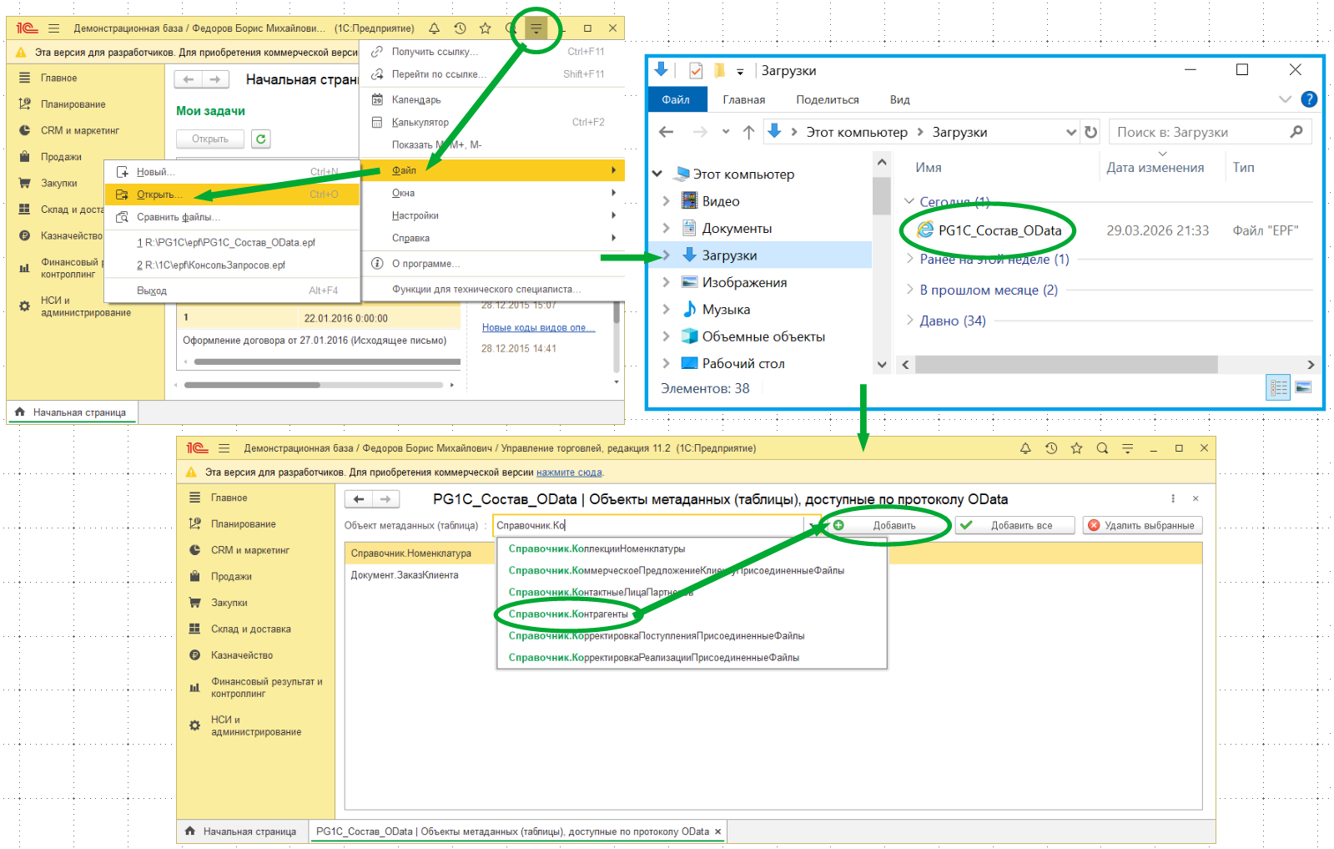
Task: Open CRM и маркетинг in lower 1C window
Action: coord(249,550)
